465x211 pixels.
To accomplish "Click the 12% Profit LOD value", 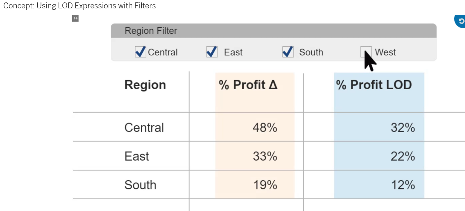I will tap(403, 185).
